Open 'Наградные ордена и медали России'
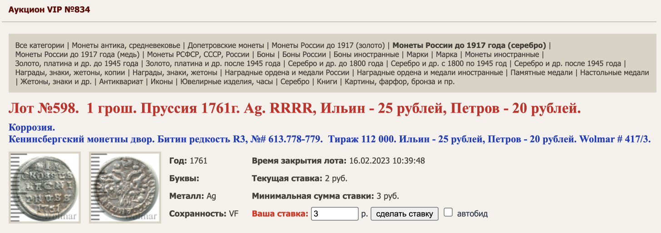The image size is (661, 233). (x=287, y=72)
